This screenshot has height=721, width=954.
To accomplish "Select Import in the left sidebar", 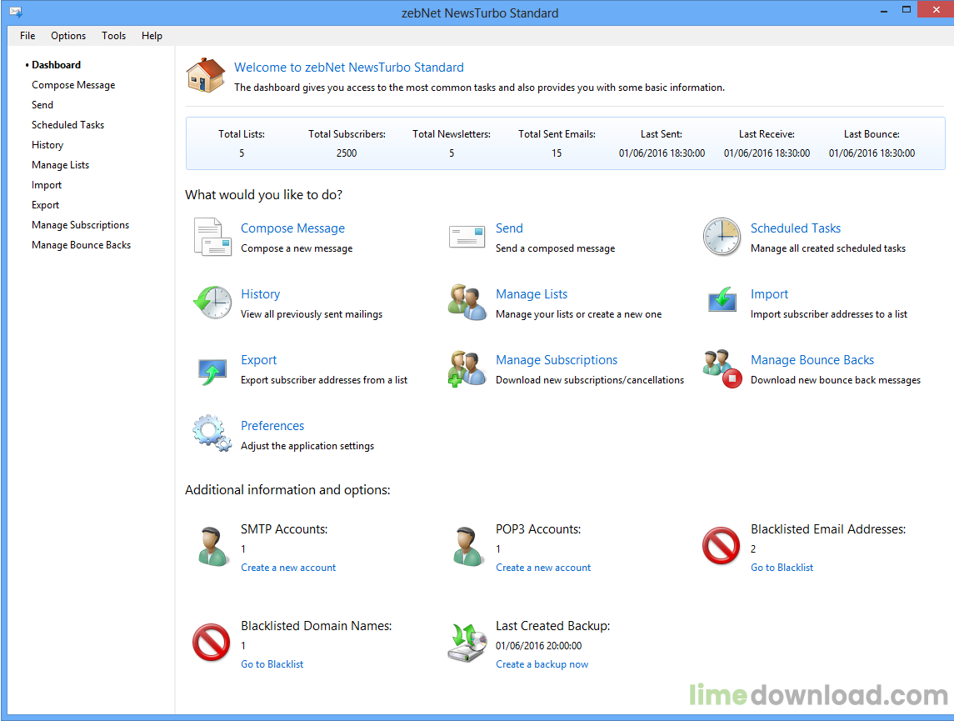I will pyautogui.click(x=47, y=185).
